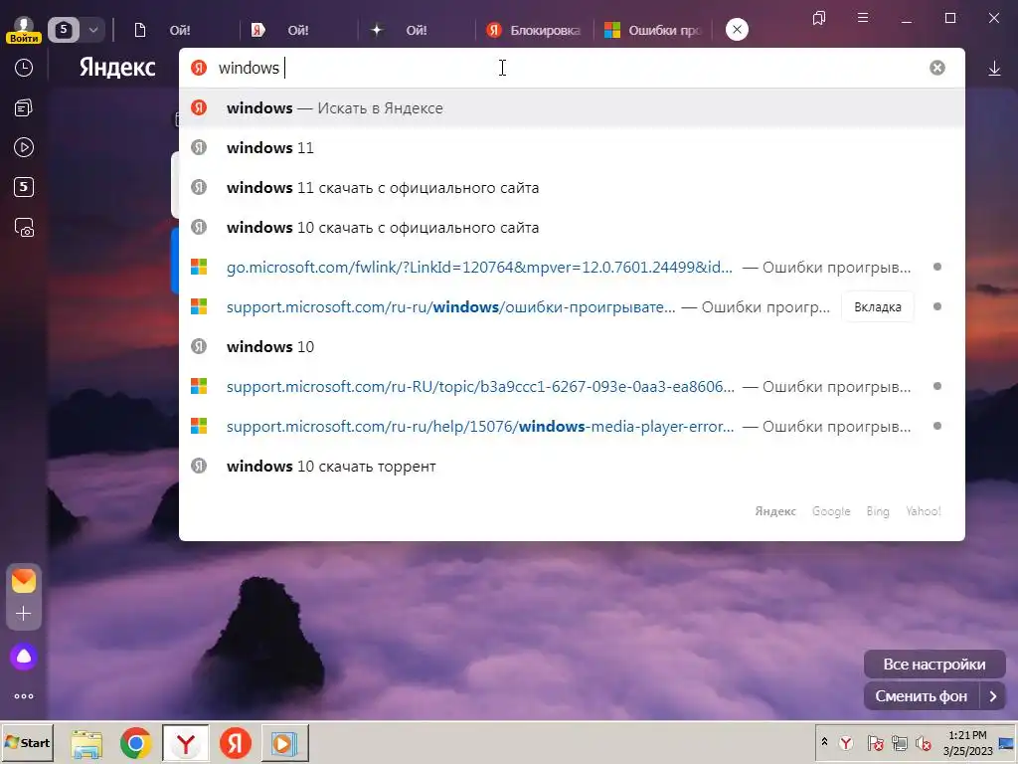Open the video play icon in sidebar
Image resolution: width=1018 pixels, height=764 pixels.
[24, 147]
